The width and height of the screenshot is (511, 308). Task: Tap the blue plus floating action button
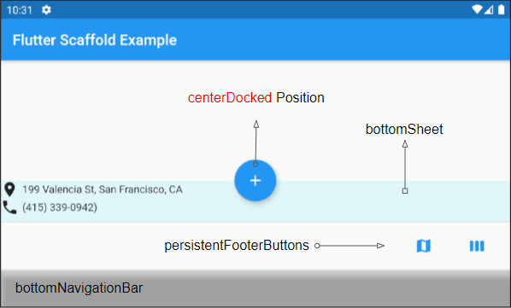[x=255, y=181]
